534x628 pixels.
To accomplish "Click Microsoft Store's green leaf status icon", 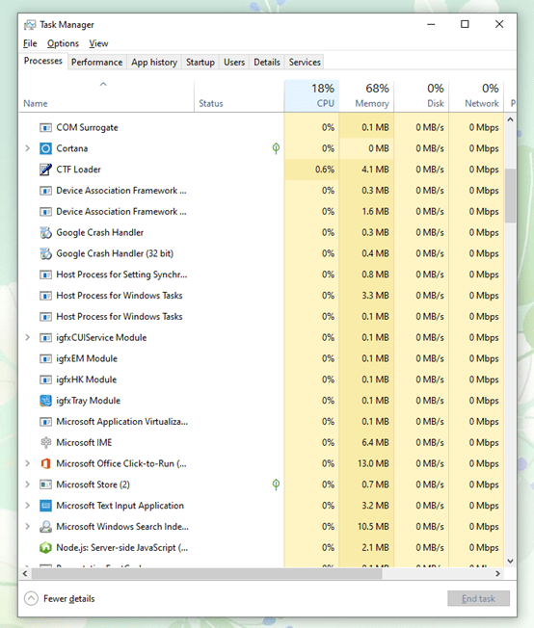I will 276,484.
